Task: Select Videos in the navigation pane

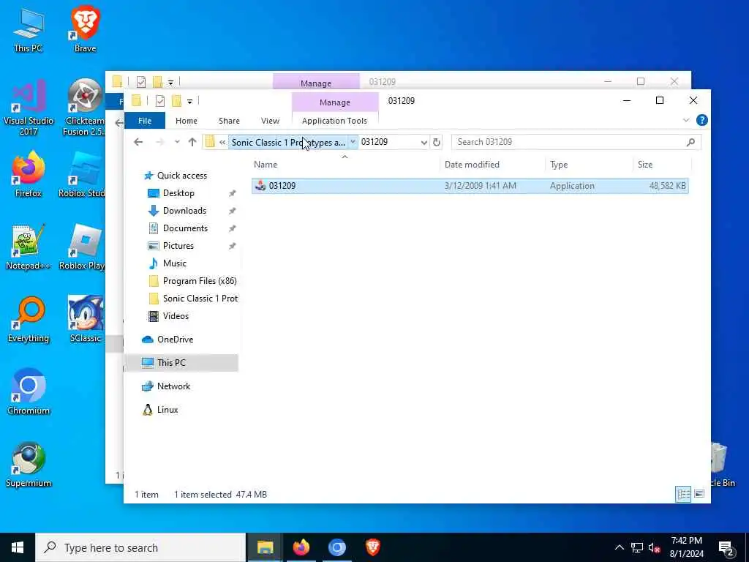Action: coord(176,316)
